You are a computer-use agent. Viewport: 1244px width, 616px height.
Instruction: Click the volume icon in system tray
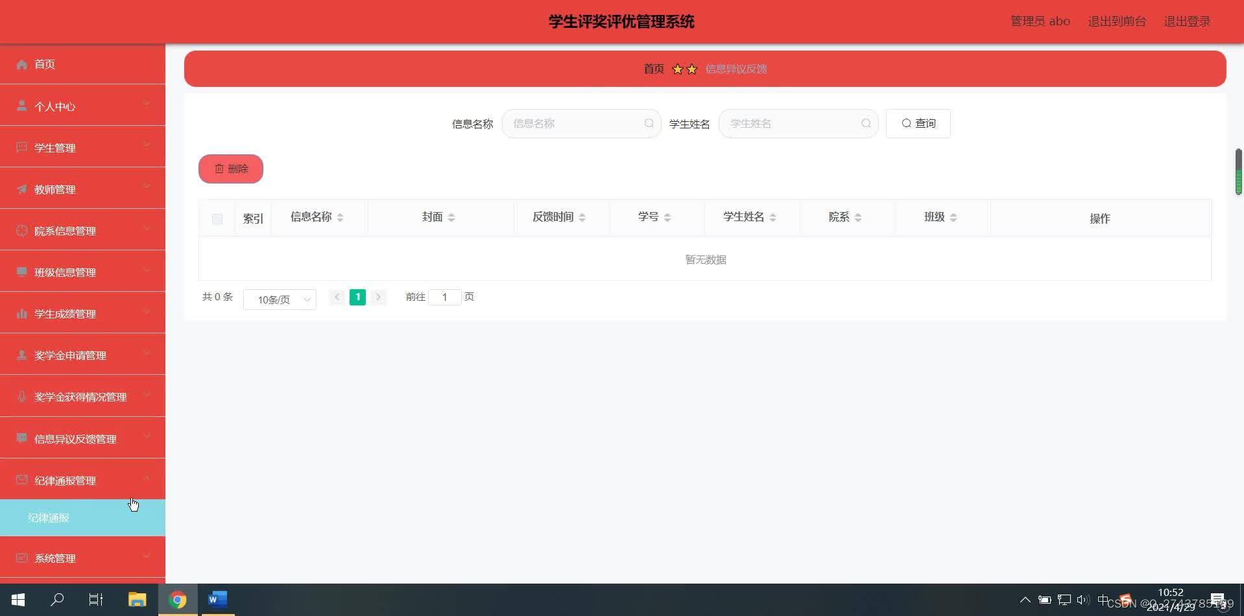tap(1082, 600)
